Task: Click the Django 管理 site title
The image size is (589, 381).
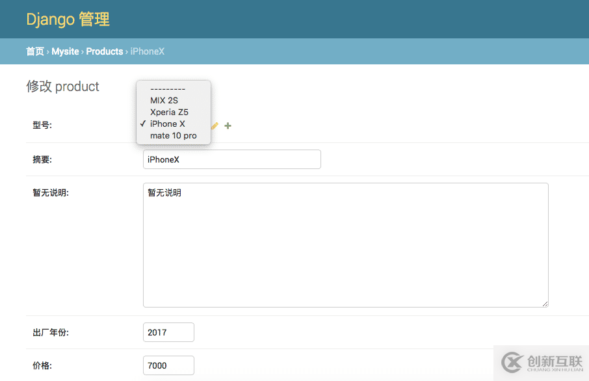Action: [68, 19]
